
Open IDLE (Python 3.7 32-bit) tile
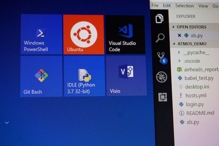click(x=84, y=76)
